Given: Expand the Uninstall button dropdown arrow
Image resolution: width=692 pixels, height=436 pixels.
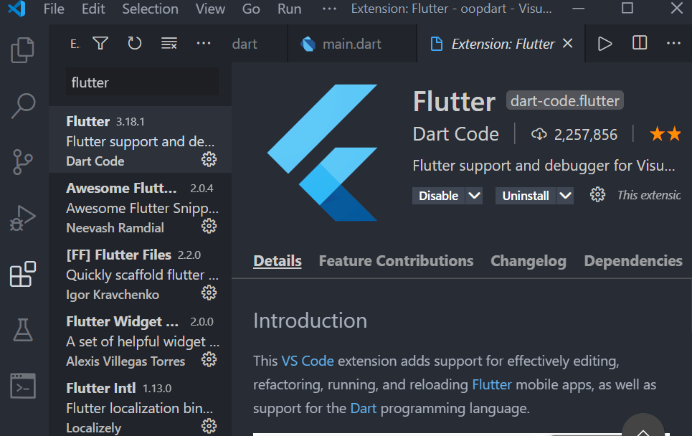Looking at the screenshot, I should (565, 196).
